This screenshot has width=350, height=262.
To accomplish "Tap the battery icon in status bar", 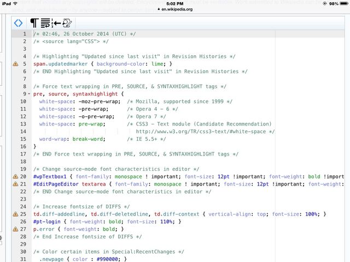I will (x=344, y=4).
